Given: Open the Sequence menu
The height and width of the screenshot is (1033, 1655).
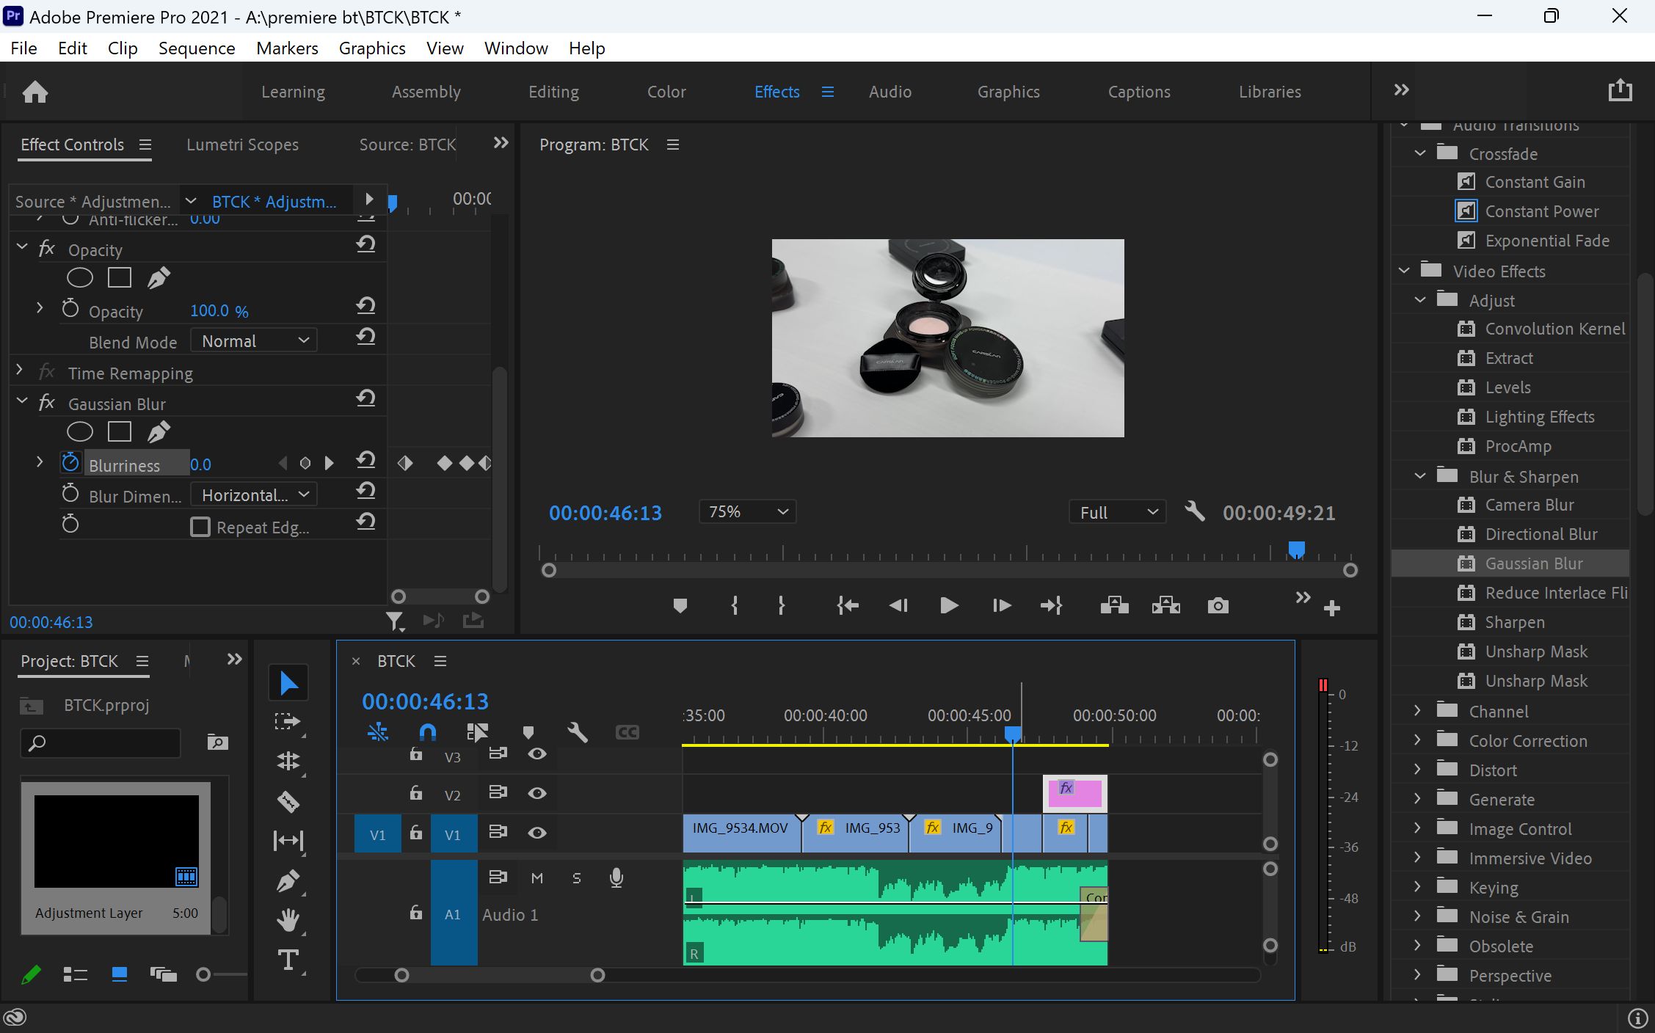Looking at the screenshot, I should coord(197,48).
